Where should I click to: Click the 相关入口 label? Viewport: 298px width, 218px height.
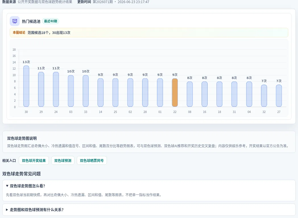[x=9, y=161]
